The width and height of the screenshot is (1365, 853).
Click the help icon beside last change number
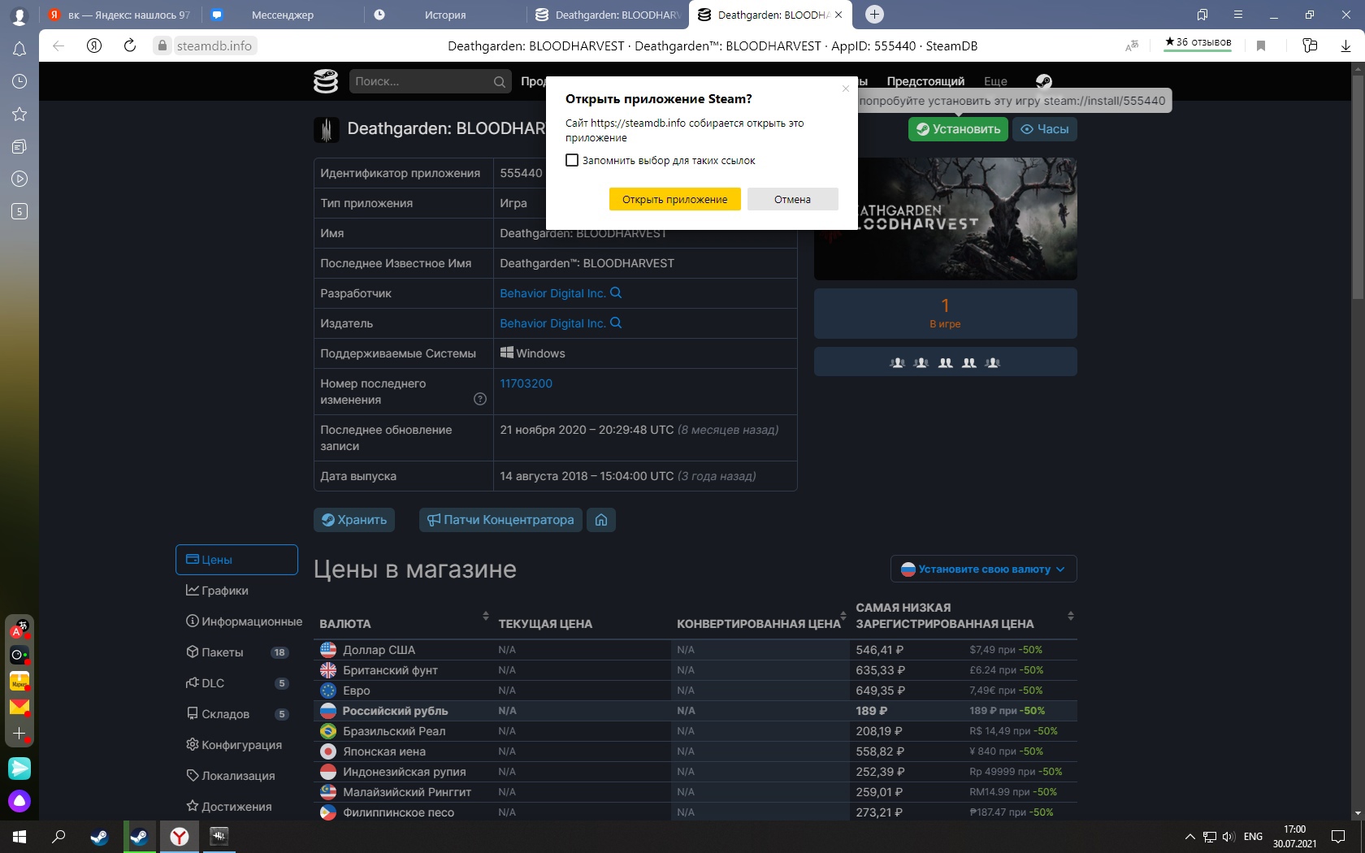coord(480,399)
